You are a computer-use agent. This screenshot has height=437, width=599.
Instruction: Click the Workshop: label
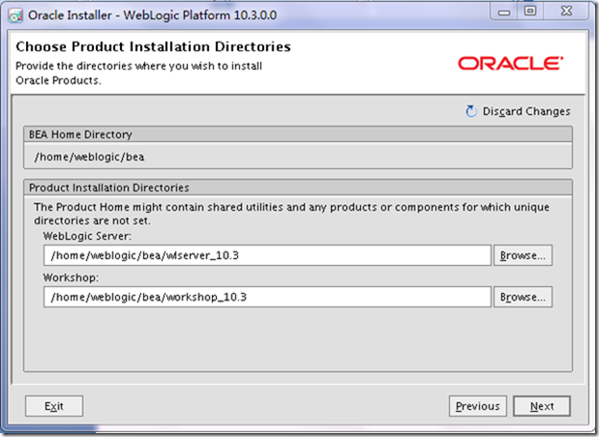[x=71, y=277]
